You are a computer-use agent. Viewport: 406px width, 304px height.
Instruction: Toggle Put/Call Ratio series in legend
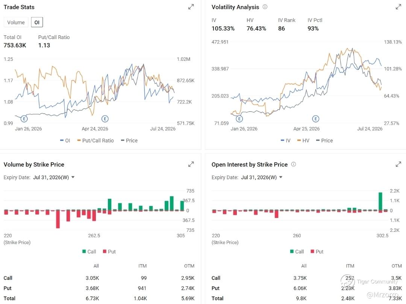point(95,141)
